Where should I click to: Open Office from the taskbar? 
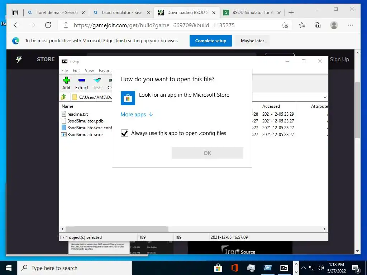click(234, 268)
